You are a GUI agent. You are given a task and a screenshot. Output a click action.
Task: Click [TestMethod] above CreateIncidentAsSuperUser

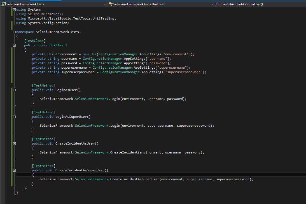tap(44, 166)
